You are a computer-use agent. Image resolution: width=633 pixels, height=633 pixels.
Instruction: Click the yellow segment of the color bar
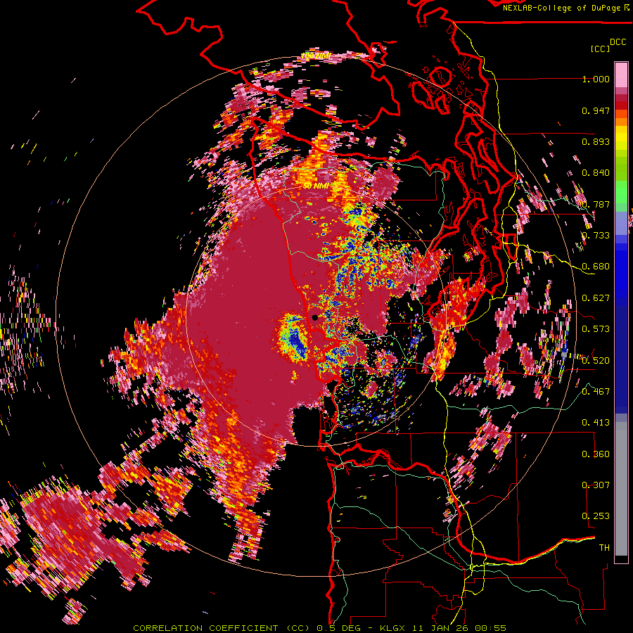click(x=621, y=139)
